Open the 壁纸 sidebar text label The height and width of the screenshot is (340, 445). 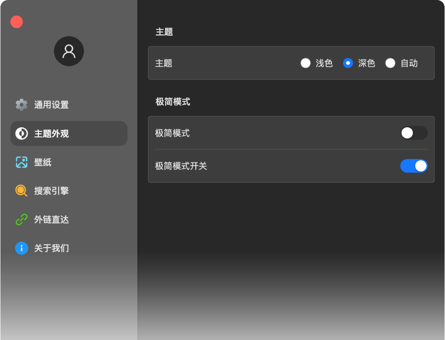pyautogui.click(x=43, y=162)
